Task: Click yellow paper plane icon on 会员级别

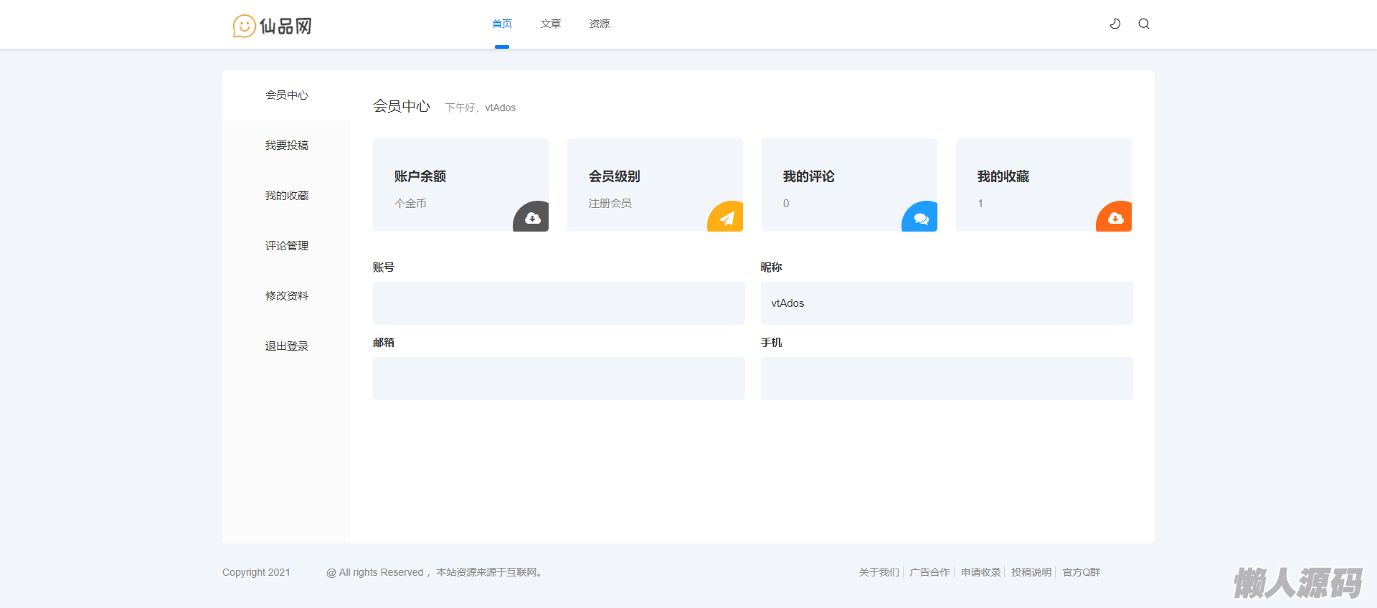Action: point(727,218)
